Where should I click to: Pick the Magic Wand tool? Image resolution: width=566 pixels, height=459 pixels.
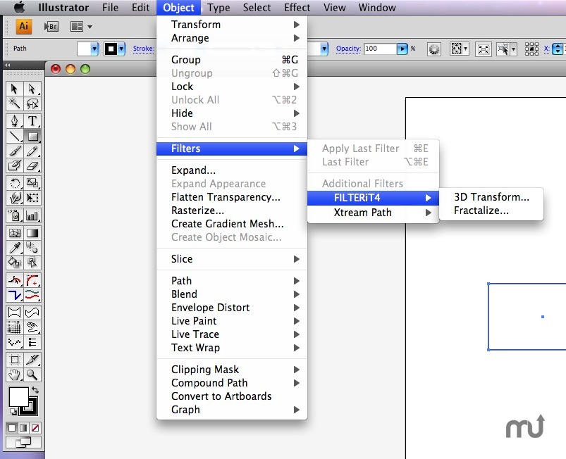[x=14, y=103]
